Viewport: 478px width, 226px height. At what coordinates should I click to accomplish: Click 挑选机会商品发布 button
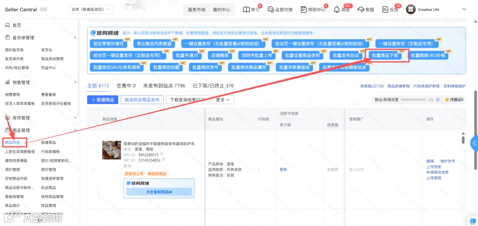(x=142, y=100)
